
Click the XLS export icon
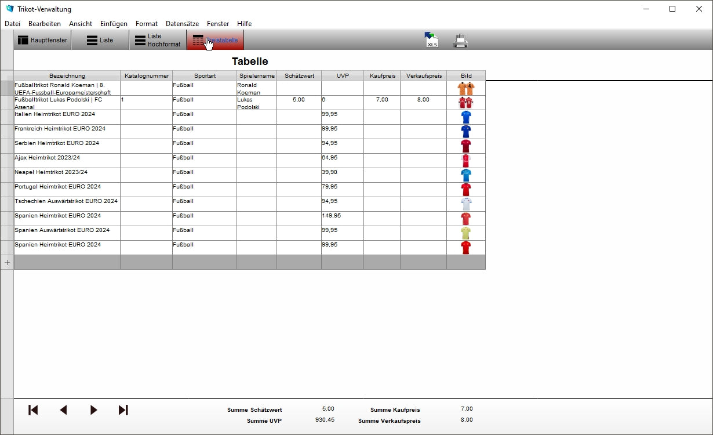tap(431, 40)
